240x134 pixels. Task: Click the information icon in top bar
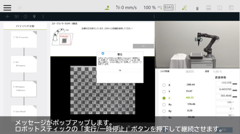pos(220,8)
